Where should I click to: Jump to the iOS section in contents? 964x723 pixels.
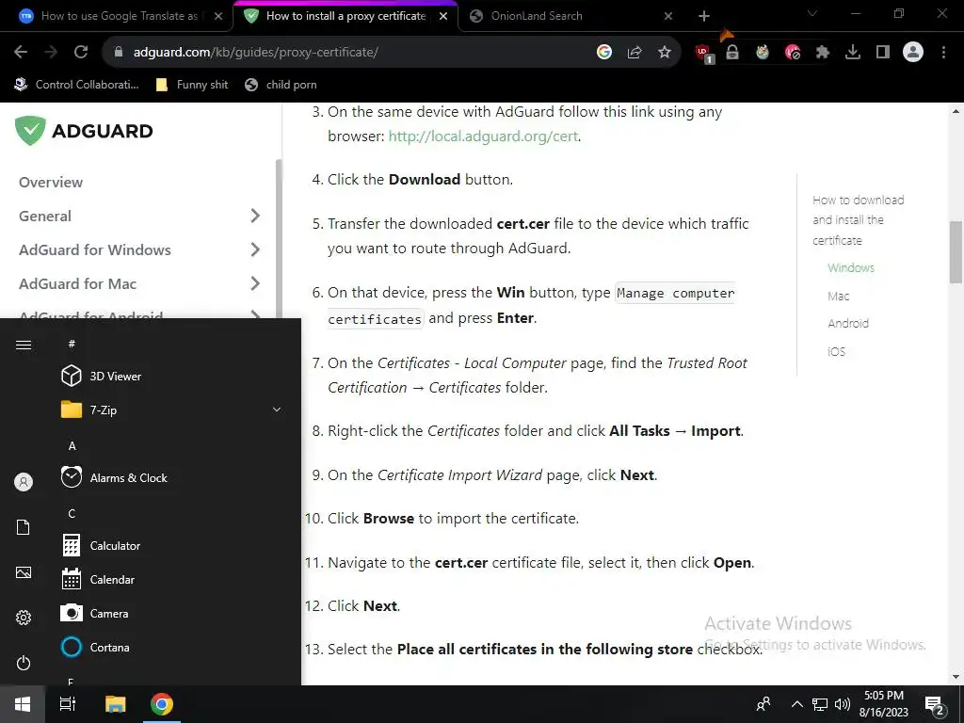(836, 352)
